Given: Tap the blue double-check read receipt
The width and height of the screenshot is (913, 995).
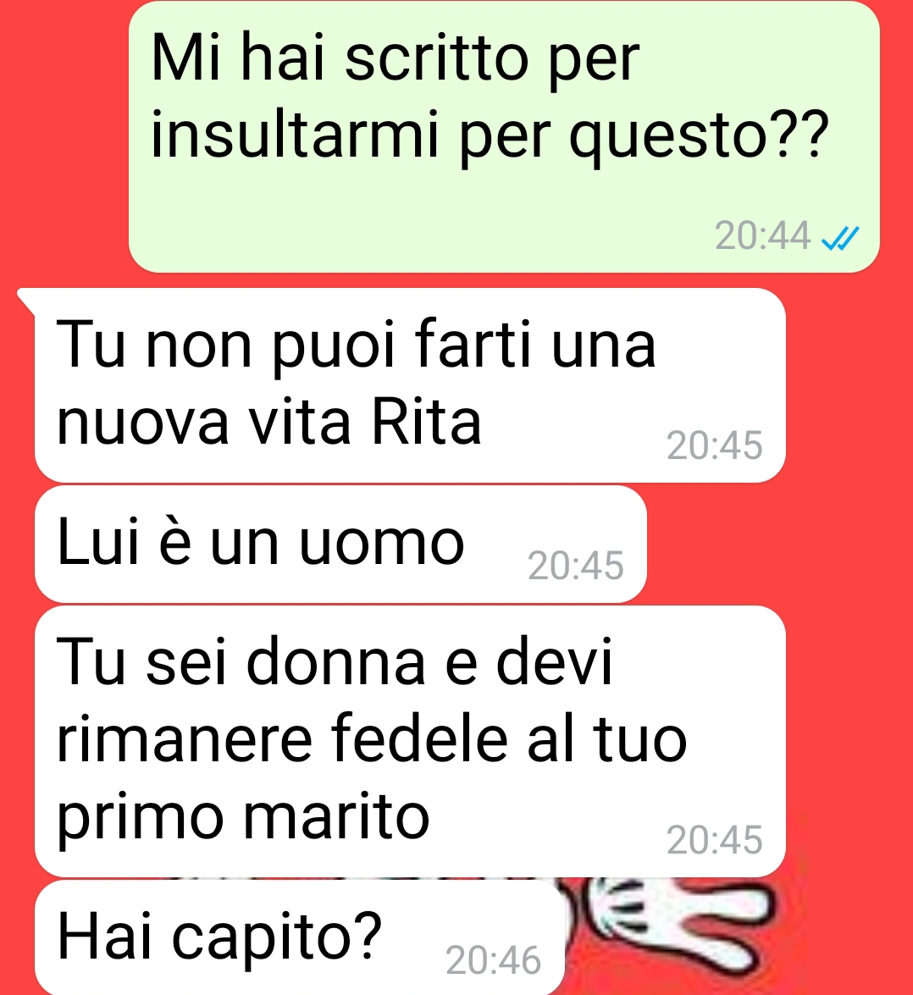Looking at the screenshot, I should pyautogui.click(x=839, y=238).
